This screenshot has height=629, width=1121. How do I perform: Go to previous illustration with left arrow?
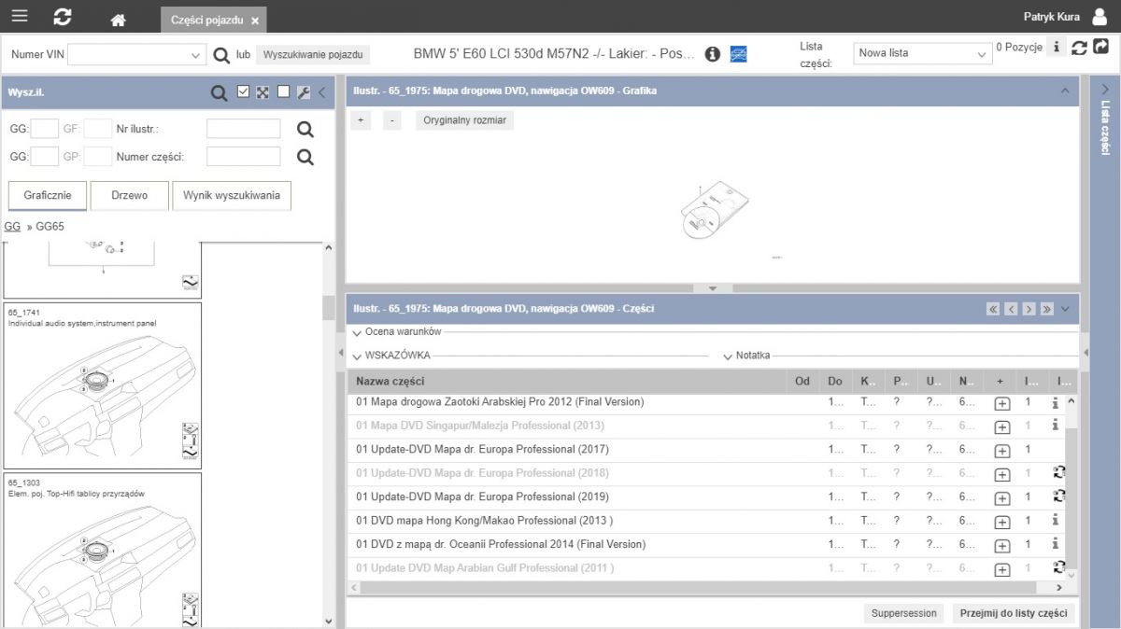[1011, 309]
